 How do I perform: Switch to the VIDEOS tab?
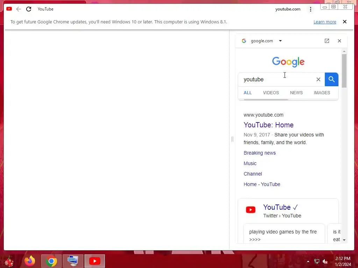click(271, 93)
